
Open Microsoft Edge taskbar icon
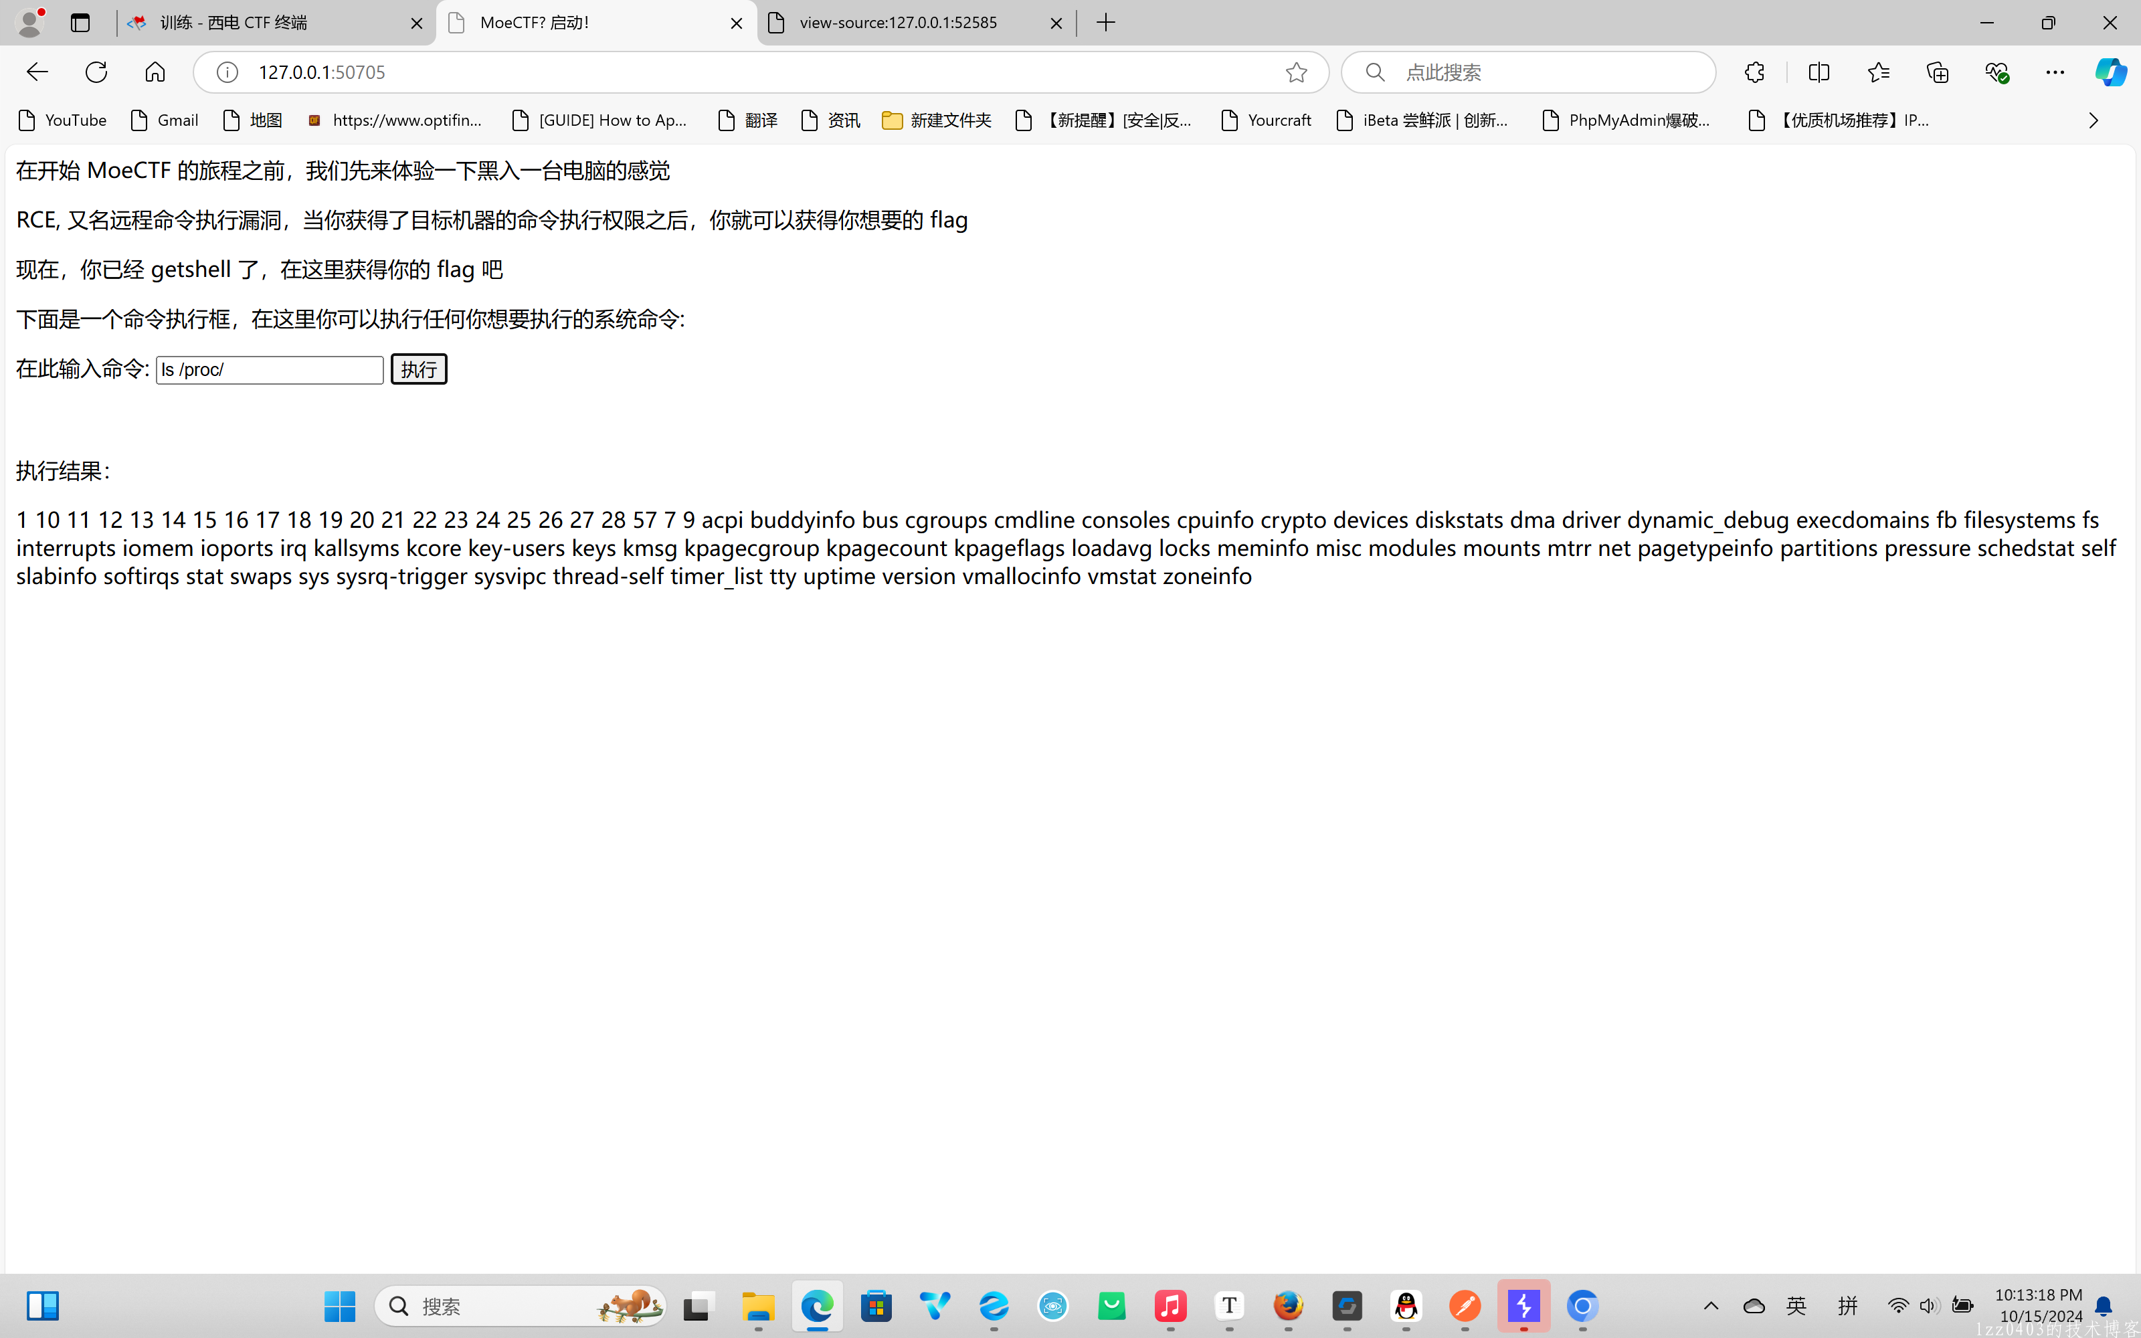click(x=818, y=1305)
